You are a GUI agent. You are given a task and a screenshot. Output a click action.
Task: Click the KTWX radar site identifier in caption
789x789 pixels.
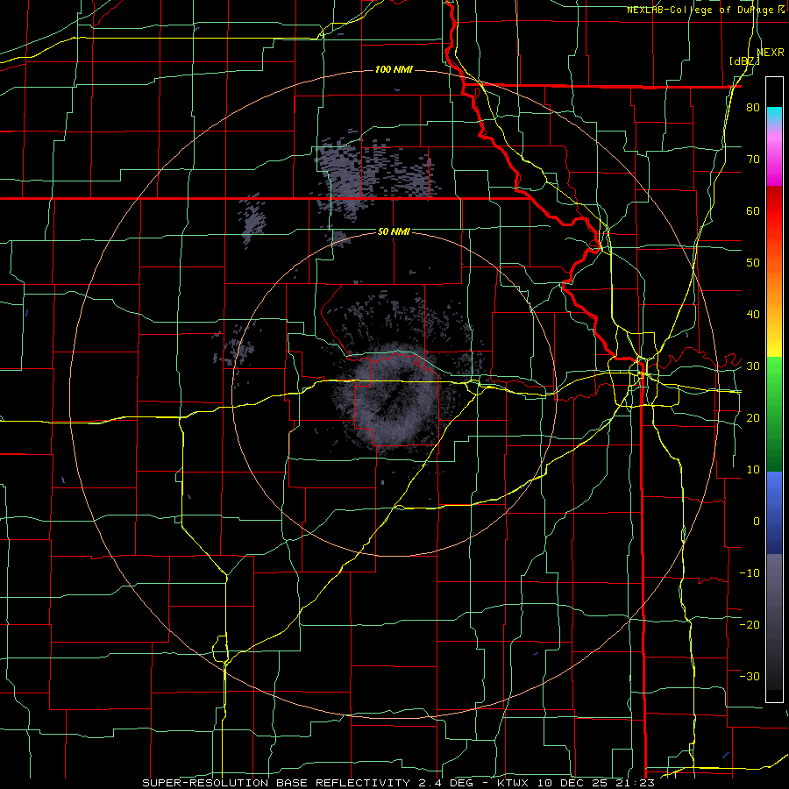click(x=512, y=783)
